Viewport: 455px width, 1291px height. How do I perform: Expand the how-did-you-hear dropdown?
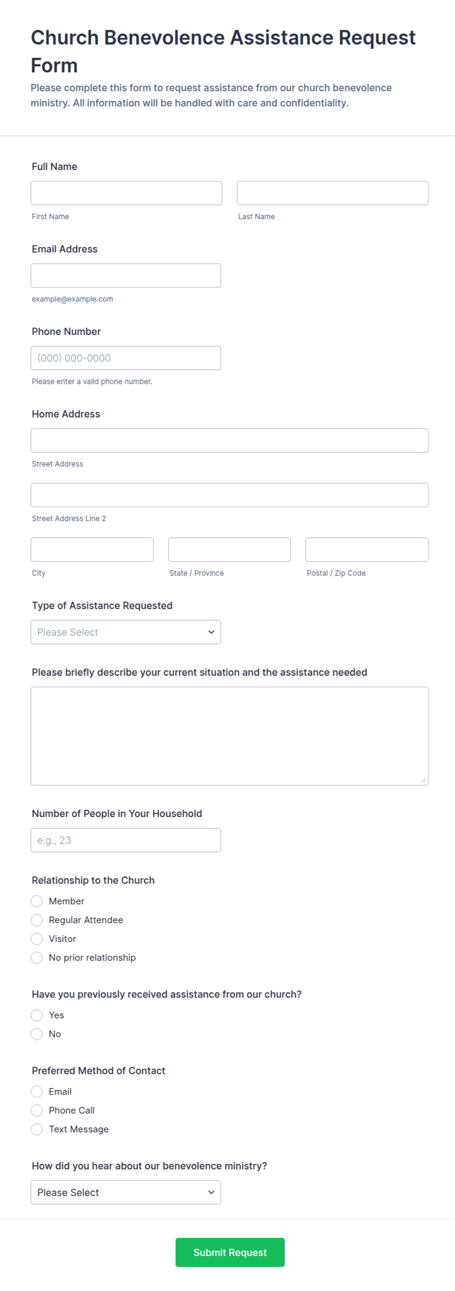125,1192
